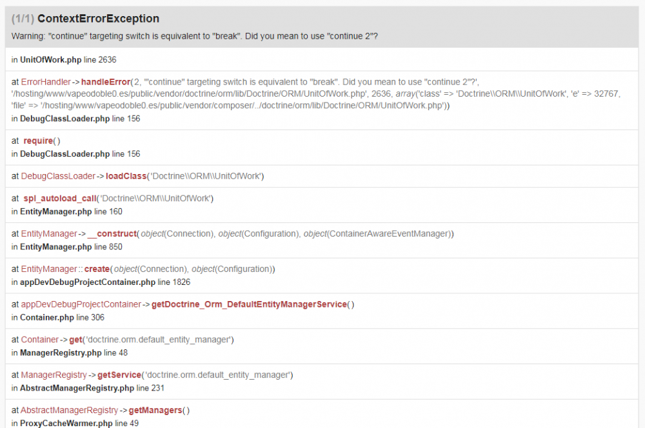Select the spl_autoload_call function name
This screenshot has height=428, width=645.
pyautogui.click(x=60, y=199)
